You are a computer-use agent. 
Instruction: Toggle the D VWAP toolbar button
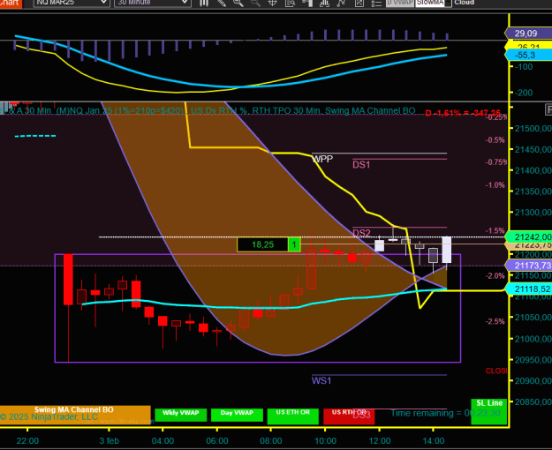400,3
